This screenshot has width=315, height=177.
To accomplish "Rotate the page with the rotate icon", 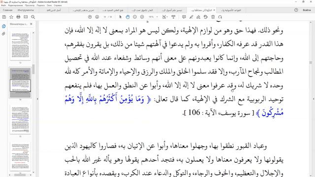I will (220, 17).
